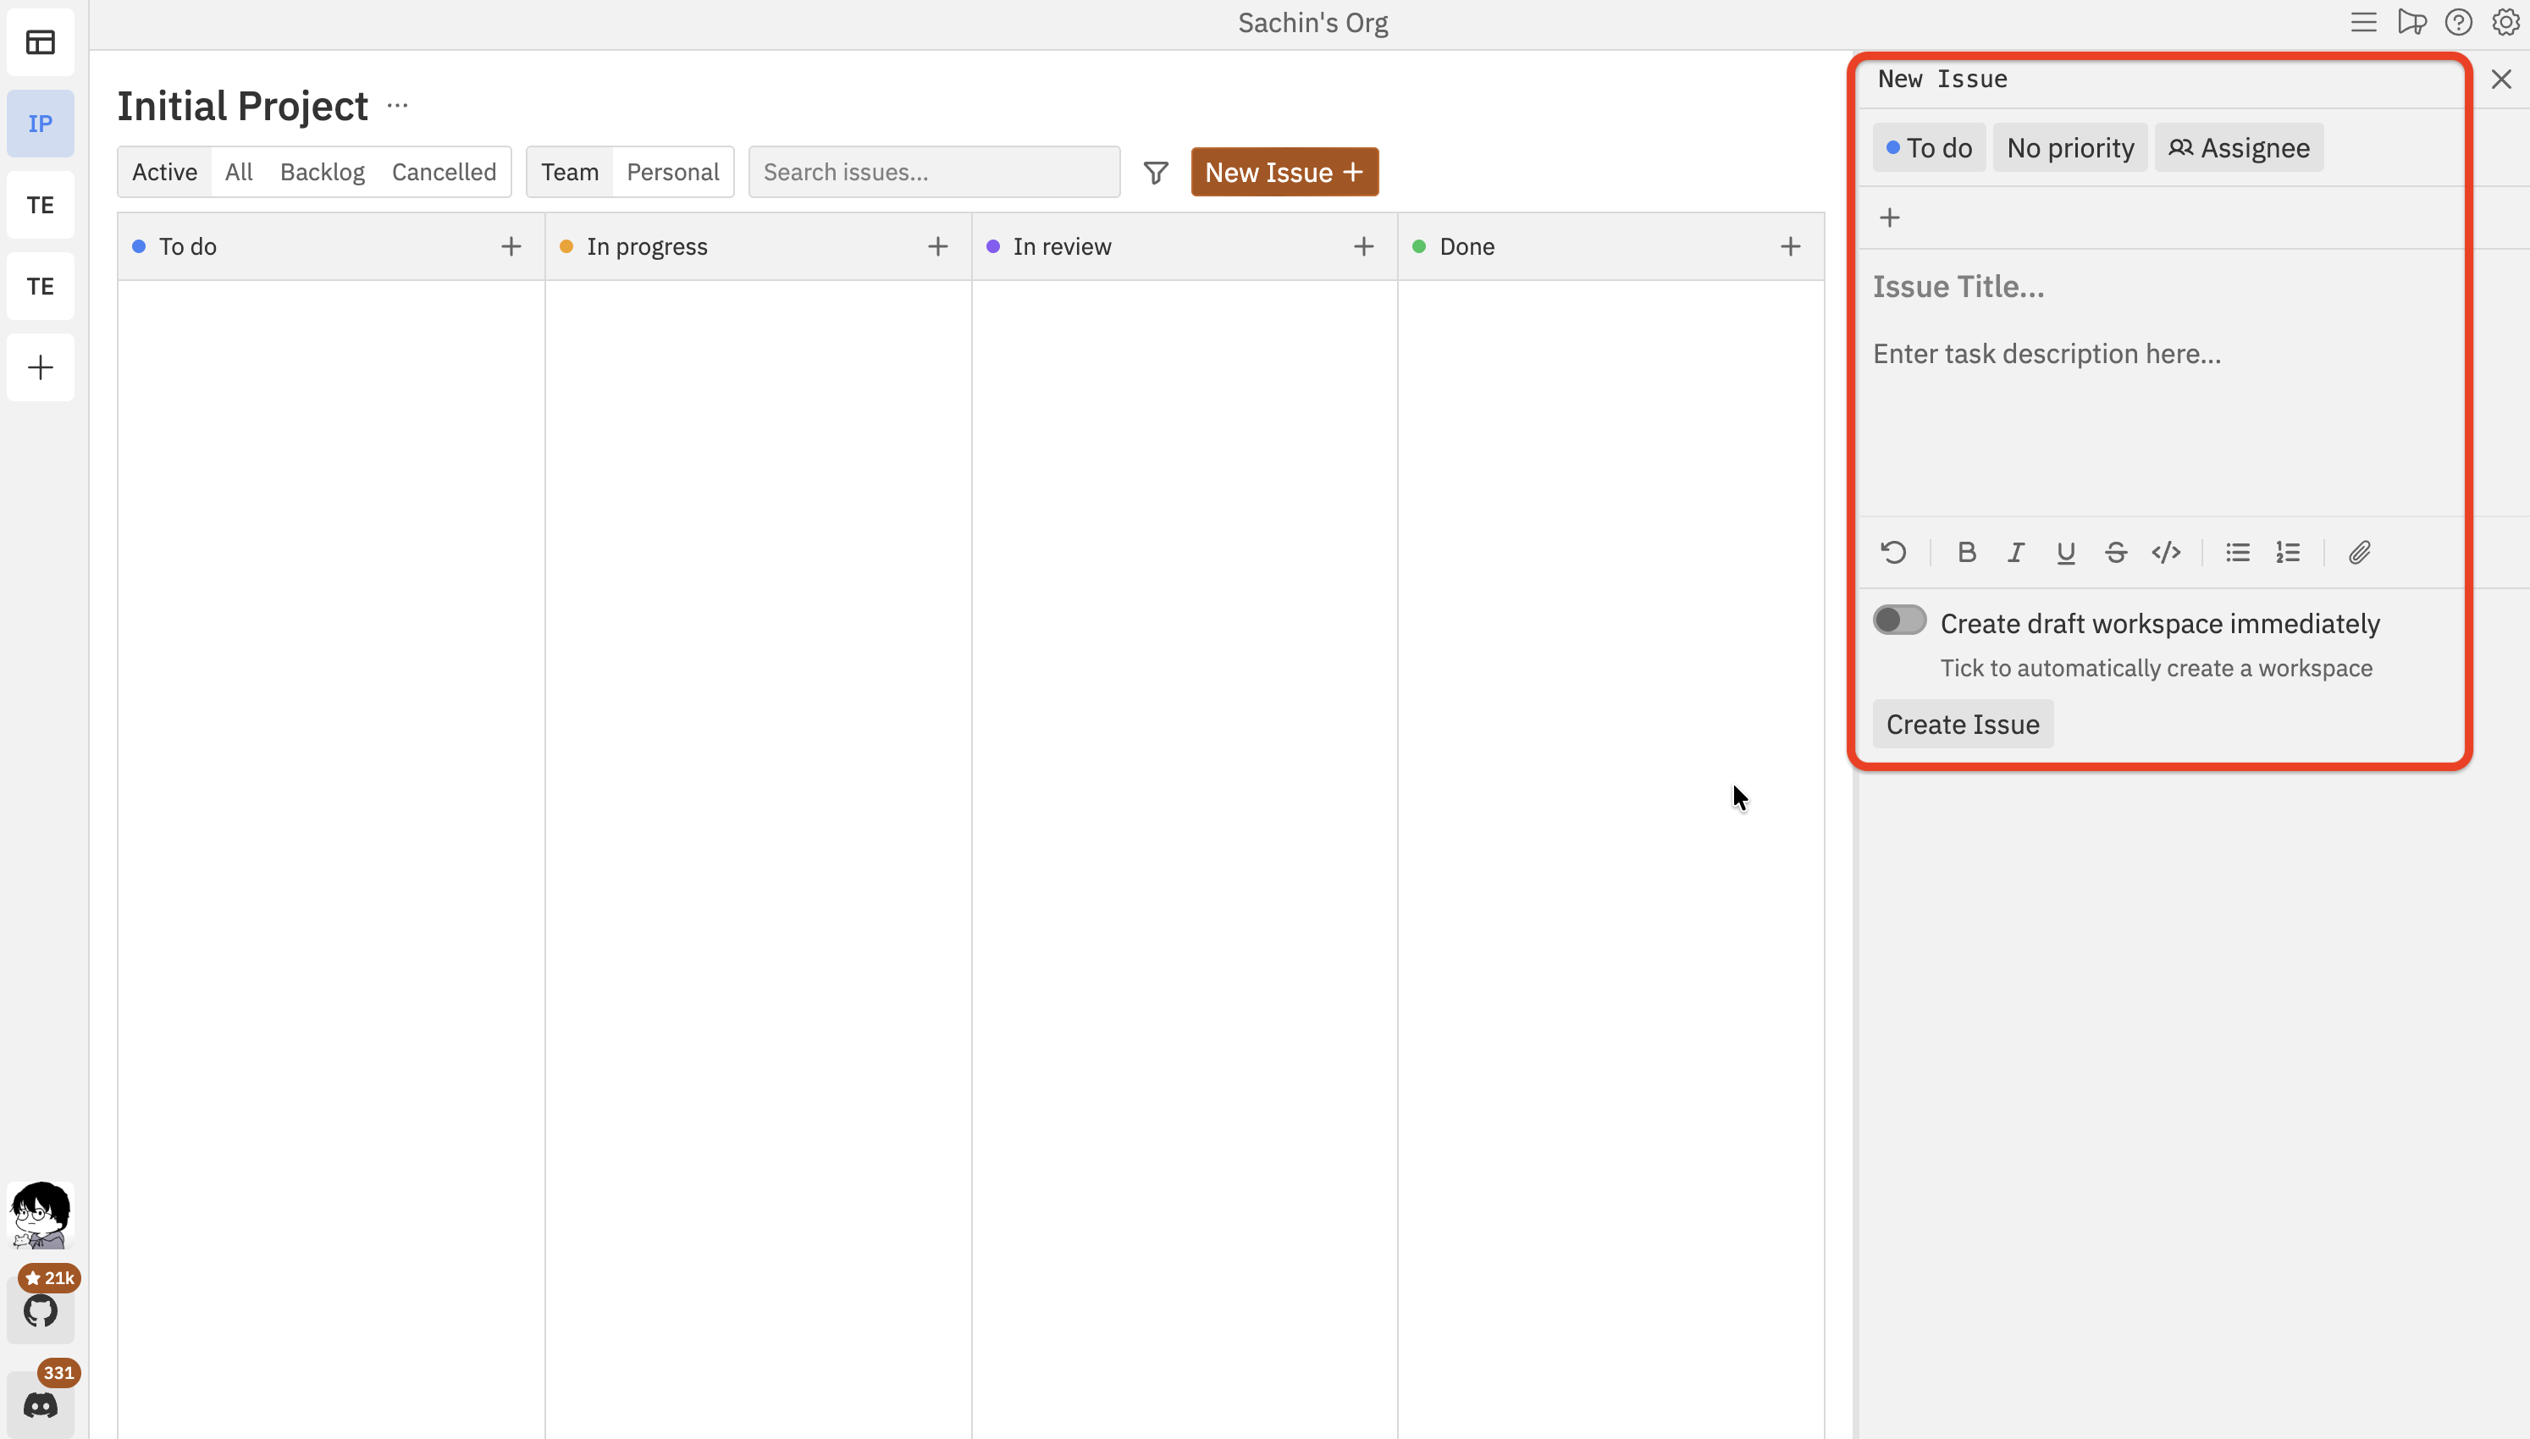This screenshot has height=1439, width=2530.
Task: Toggle bold formatting in the issue editor
Action: coord(1966,553)
